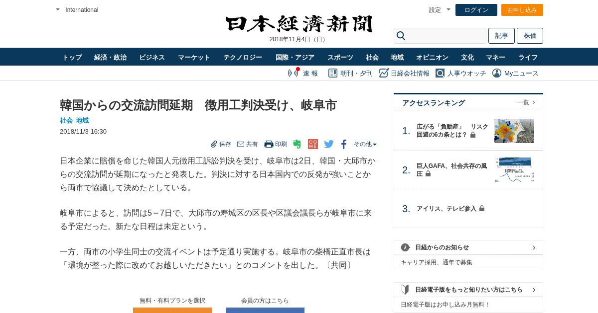Open テクノロジー section
Viewport: 598px width, 313px height.
(x=243, y=57)
